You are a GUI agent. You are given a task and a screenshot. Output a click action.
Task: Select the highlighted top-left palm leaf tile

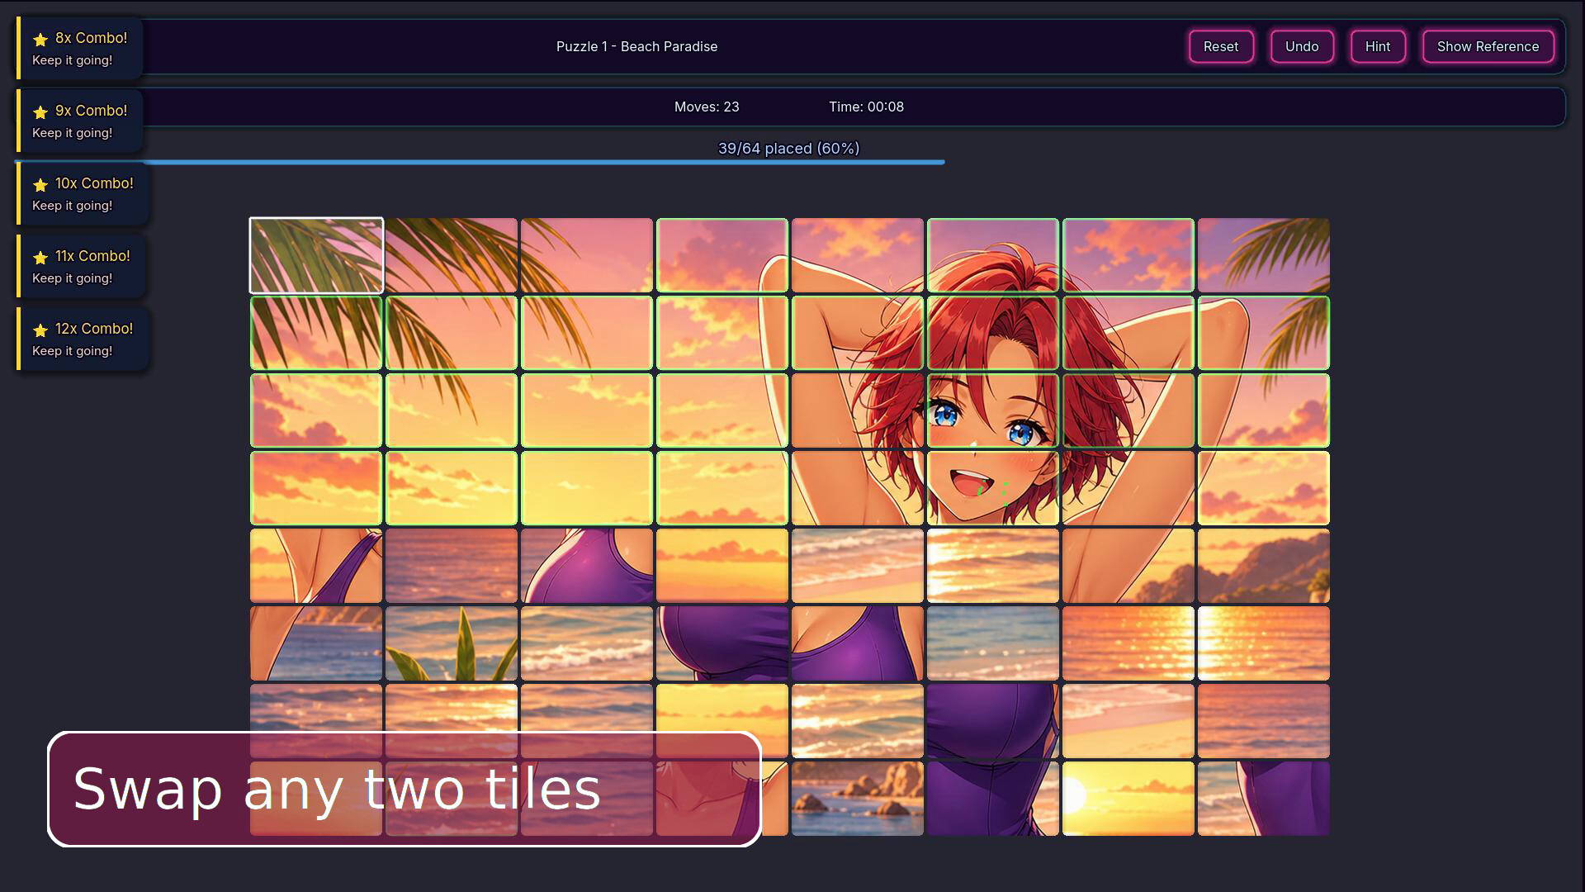point(316,255)
